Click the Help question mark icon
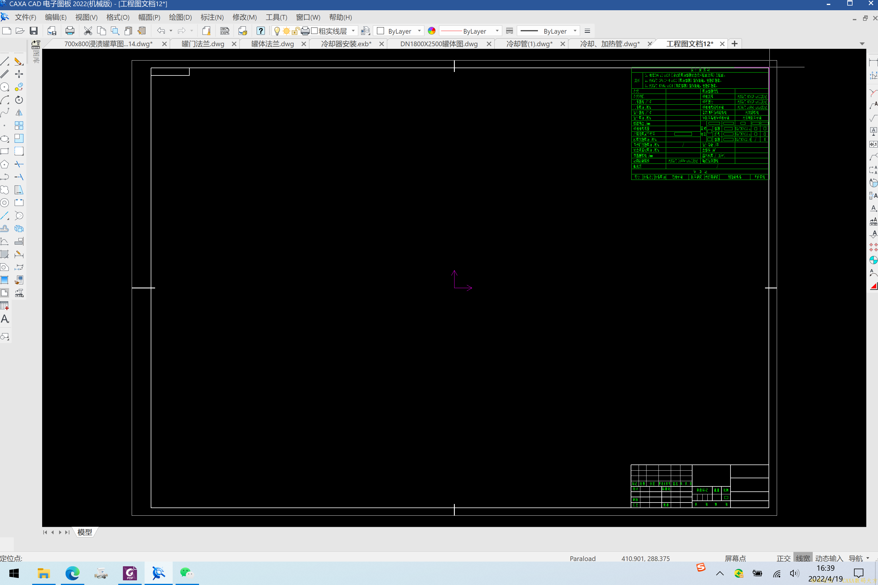Viewport: 878px width, 585px height. [x=260, y=31]
